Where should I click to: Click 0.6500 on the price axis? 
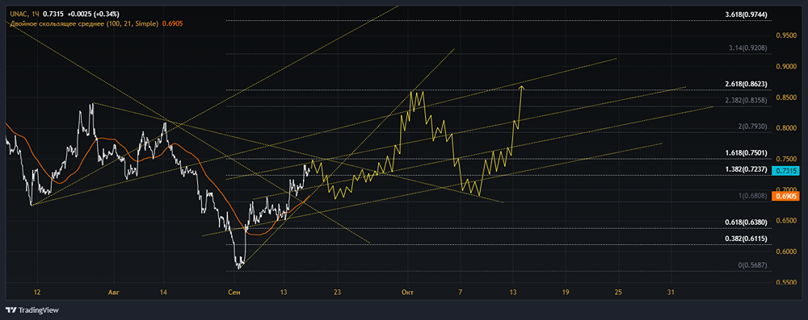(786, 221)
